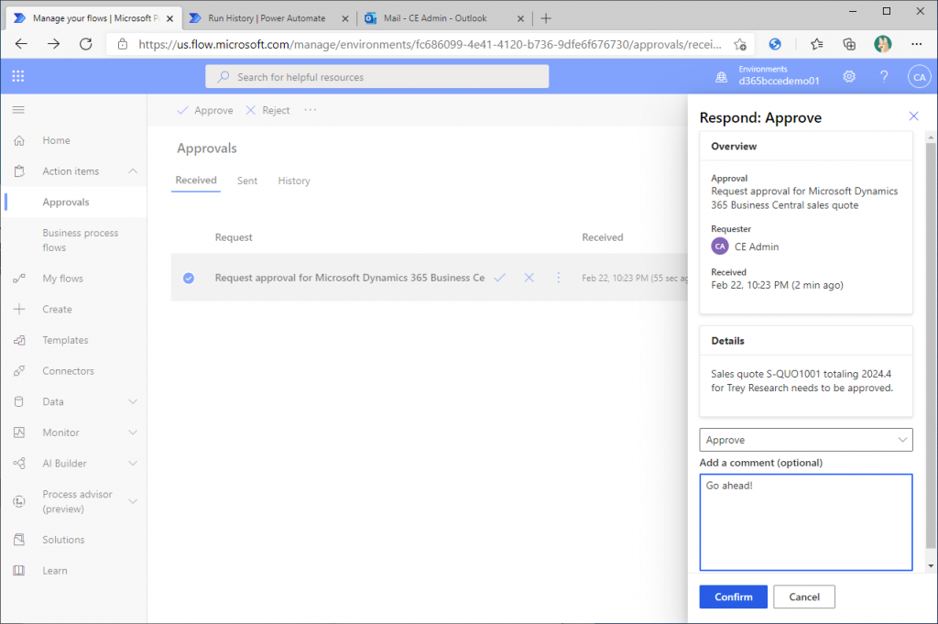The image size is (938, 624).
Task: Click the comment box containing Go ahead!
Action: coord(806,522)
